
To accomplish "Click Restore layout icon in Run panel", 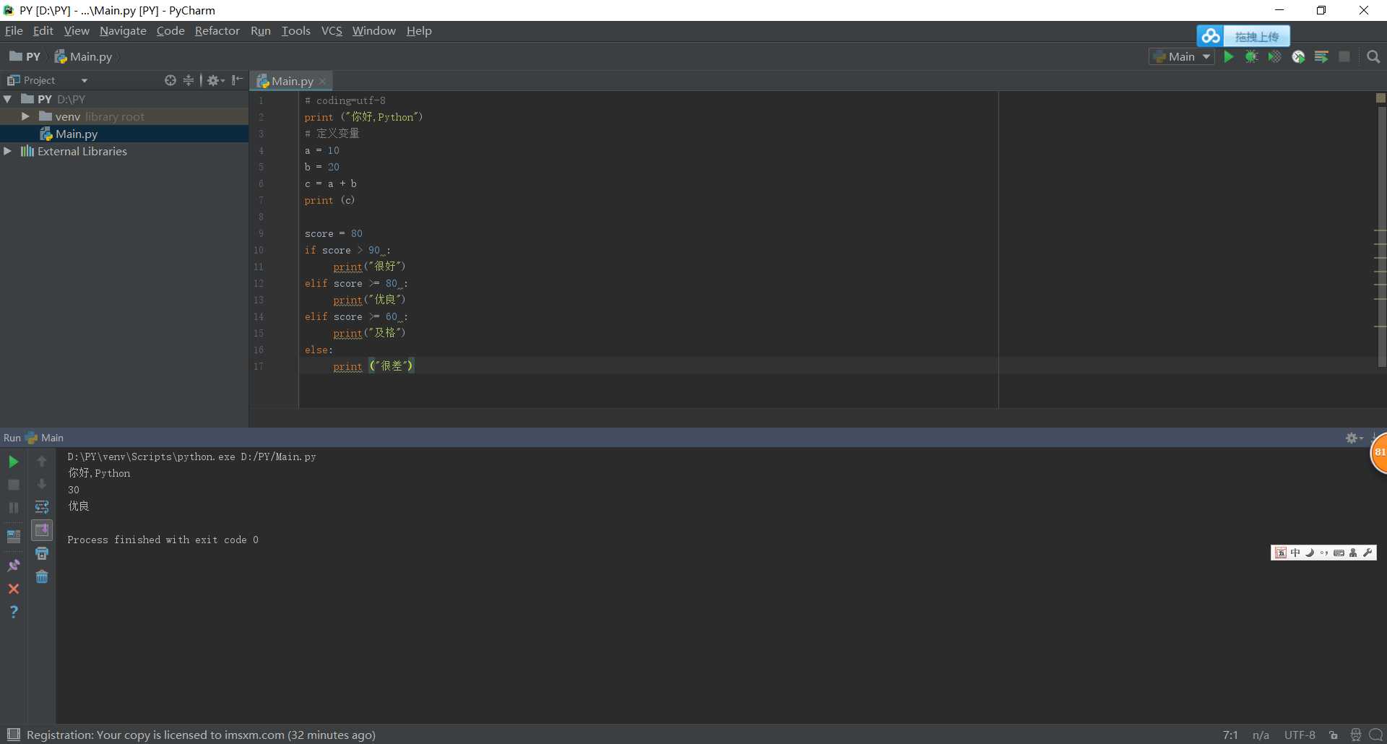I will tap(13, 536).
